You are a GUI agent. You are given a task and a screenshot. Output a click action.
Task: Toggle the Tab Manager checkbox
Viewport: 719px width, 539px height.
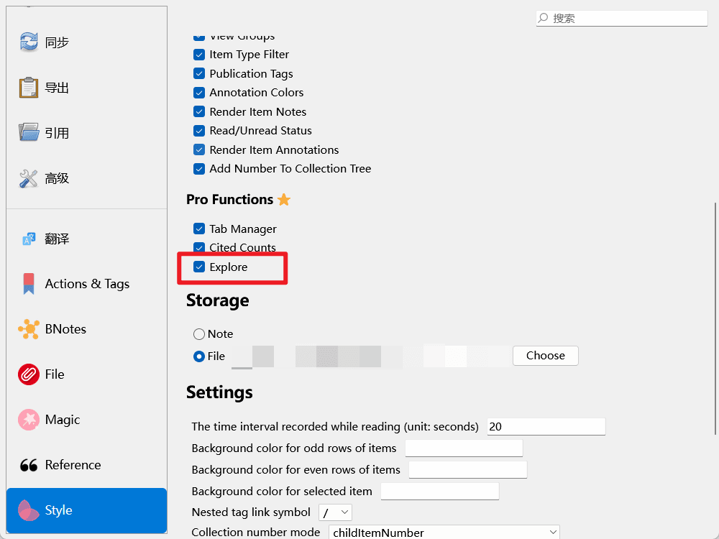pos(199,229)
